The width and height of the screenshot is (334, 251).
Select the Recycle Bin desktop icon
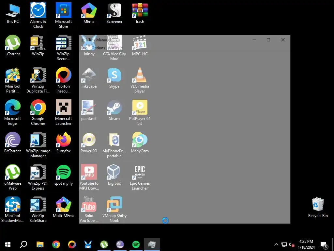pyautogui.click(x=318, y=207)
